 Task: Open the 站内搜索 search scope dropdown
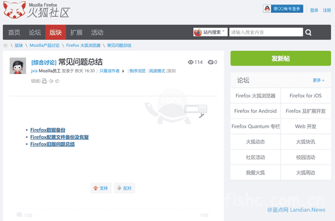point(210,32)
